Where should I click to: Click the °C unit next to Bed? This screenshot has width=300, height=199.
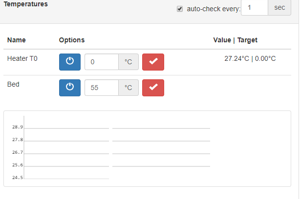(129, 88)
